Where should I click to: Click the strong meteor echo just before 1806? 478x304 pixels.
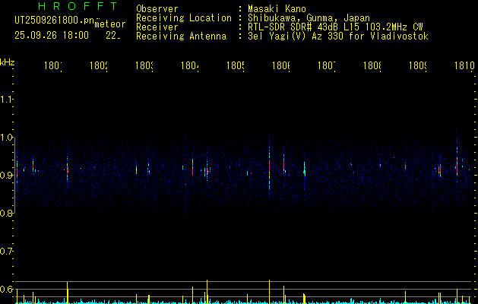pyautogui.click(x=270, y=166)
